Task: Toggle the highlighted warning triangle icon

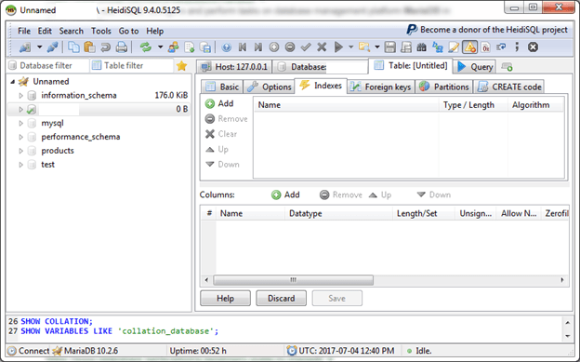Action: tap(469, 47)
